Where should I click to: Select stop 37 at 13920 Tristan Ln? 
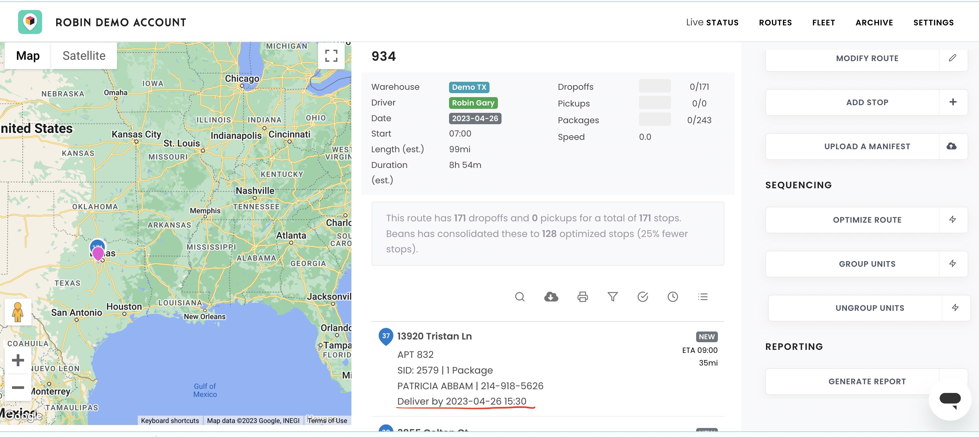pyautogui.click(x=548, y=368)
